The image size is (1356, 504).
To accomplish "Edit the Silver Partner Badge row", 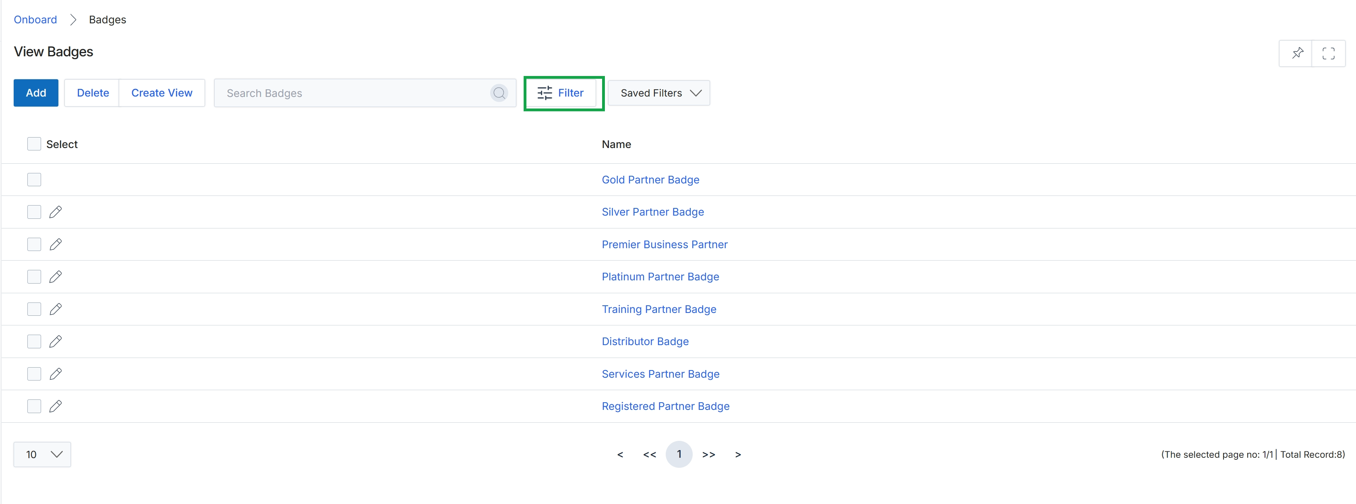I will click(55, 212).
